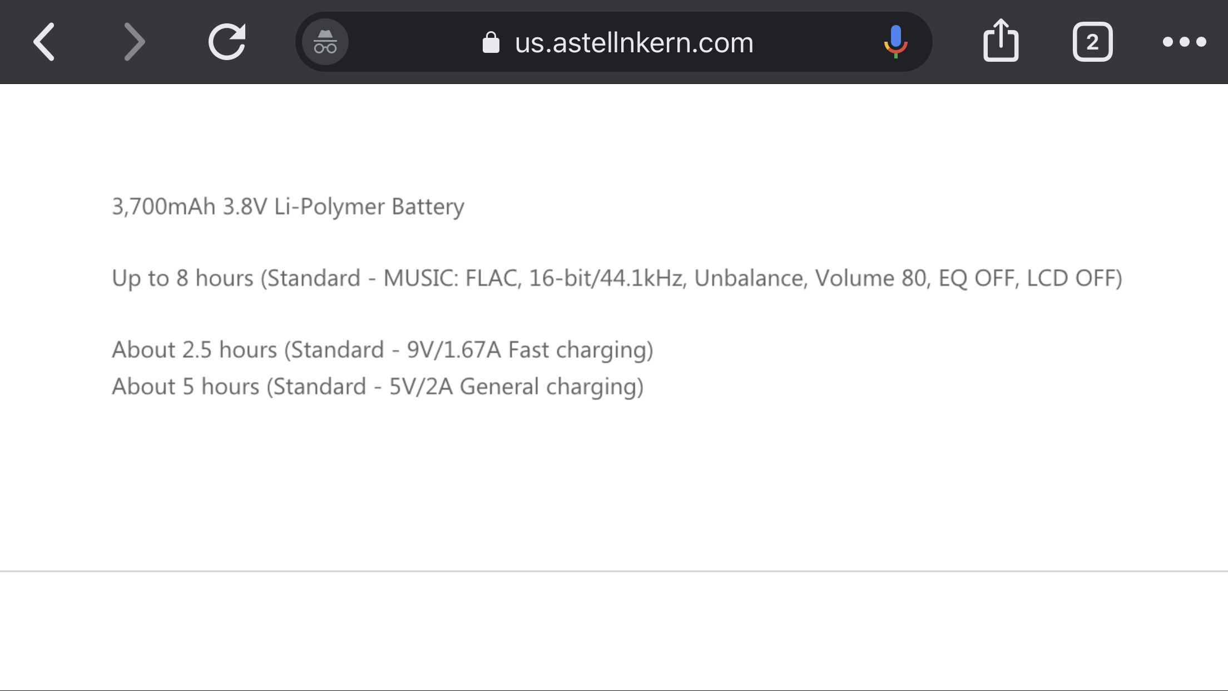Tap the horizontal divider below specs
The image size is (1228, 691).
click(x=614, y=571)
